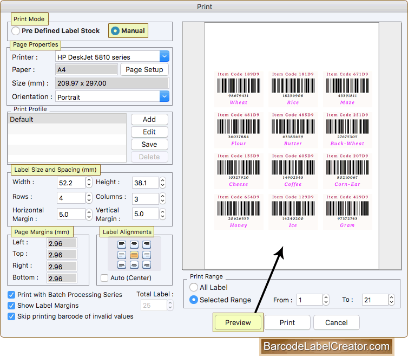Click the Horizontal Margin field
The height and width of the screenshot is (356, 408).
(71, 214)
